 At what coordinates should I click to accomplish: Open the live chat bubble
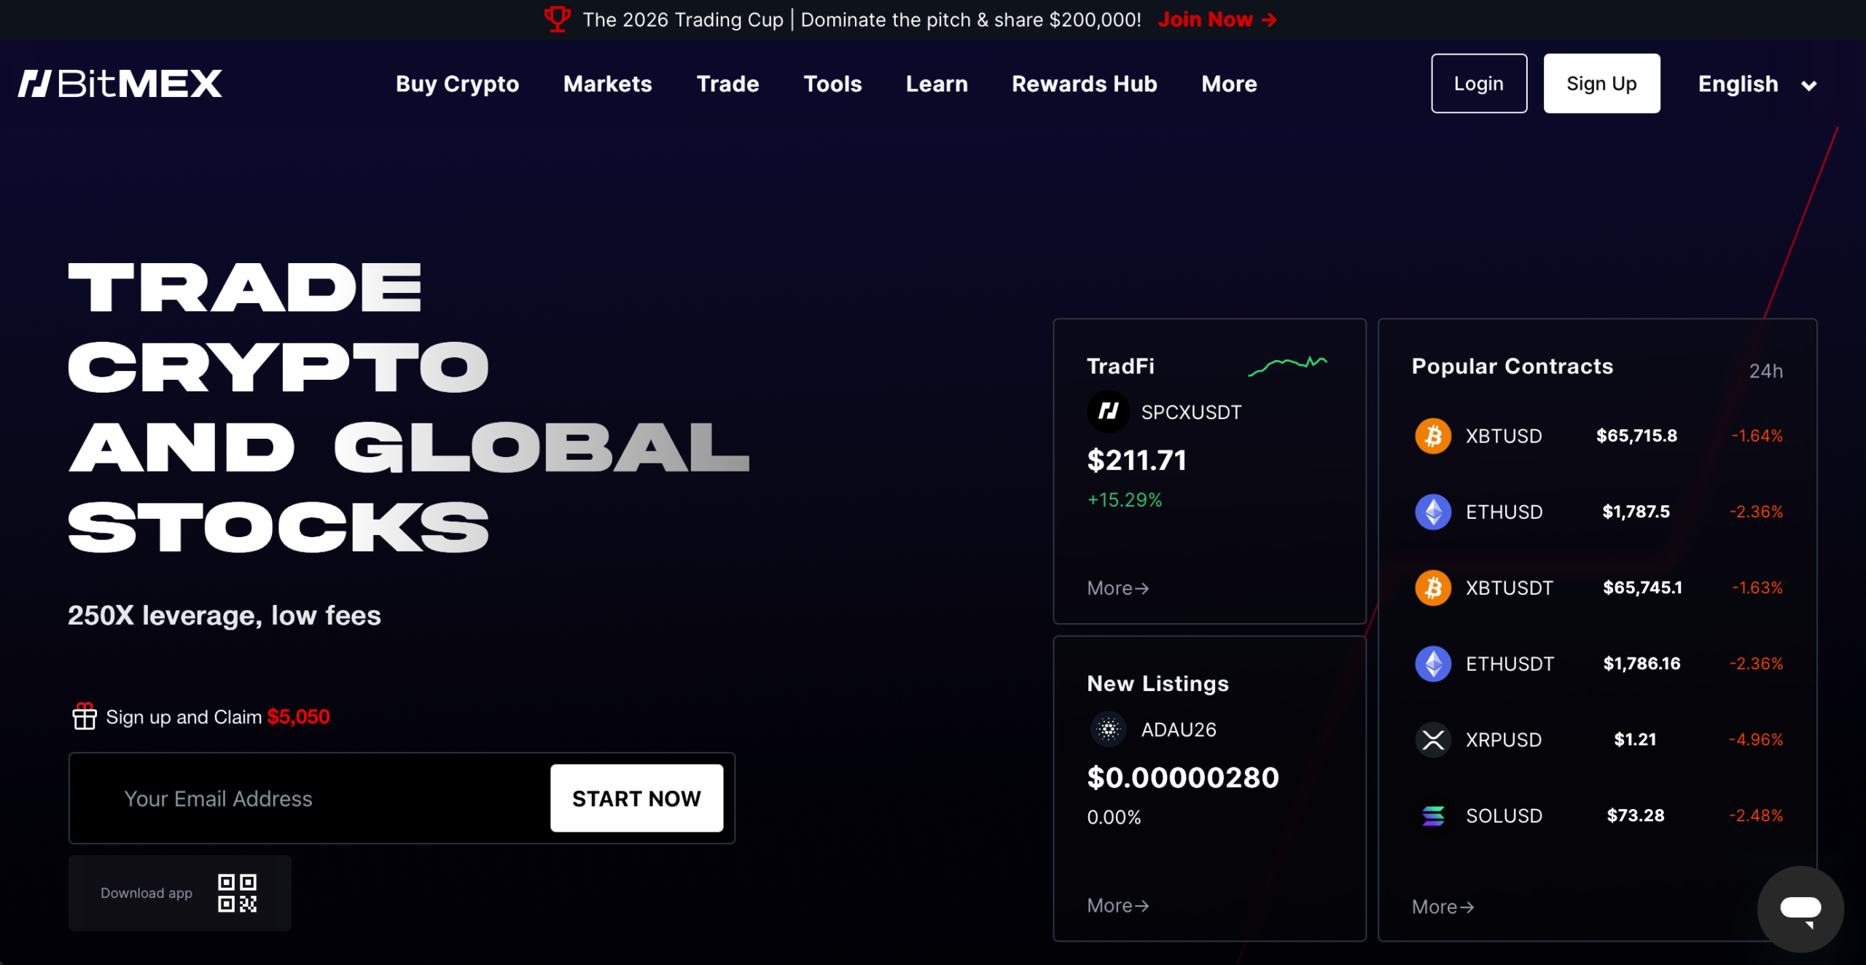tap(1800, 910)
